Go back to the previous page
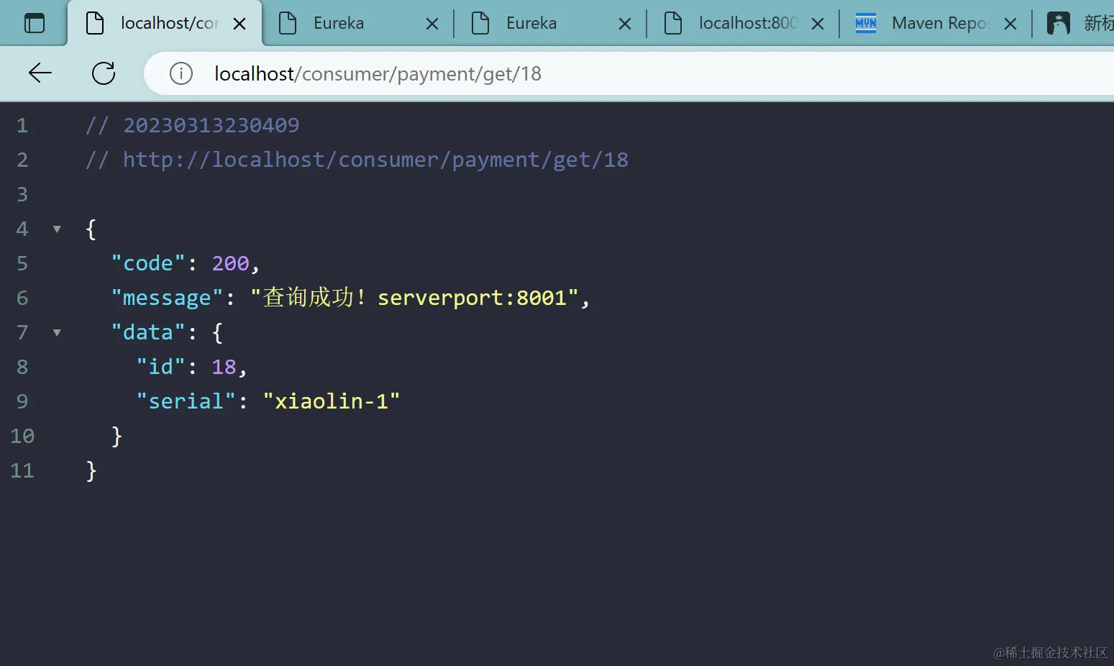This screenshot has height=666, width=1114. pyautogui.click(x=40, y=73)
